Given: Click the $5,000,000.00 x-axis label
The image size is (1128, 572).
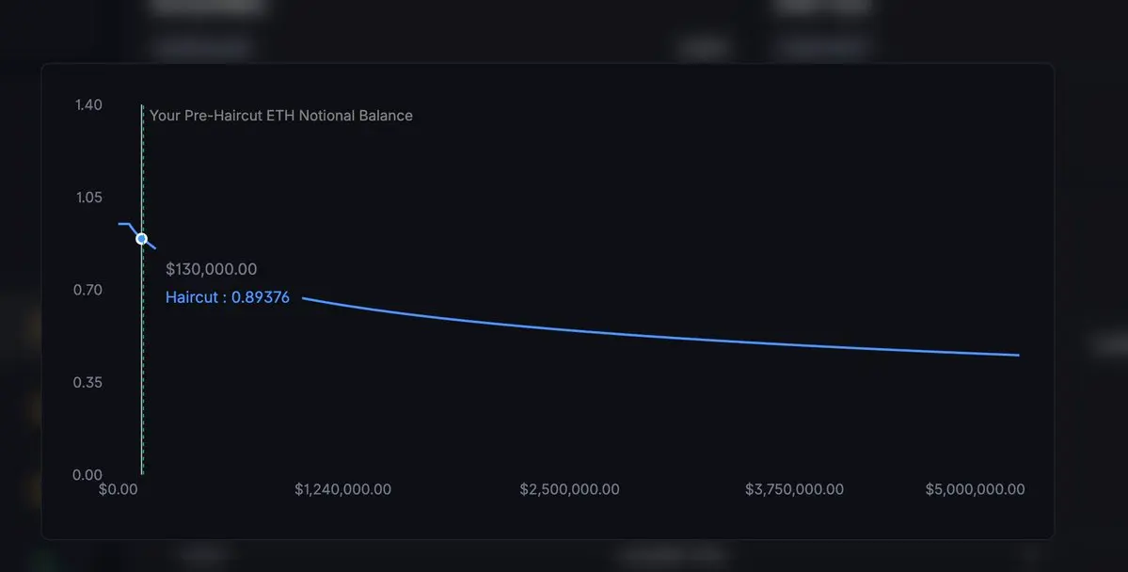Looking at the screenshot, I should pyautogui.click(x=975, y=489).
